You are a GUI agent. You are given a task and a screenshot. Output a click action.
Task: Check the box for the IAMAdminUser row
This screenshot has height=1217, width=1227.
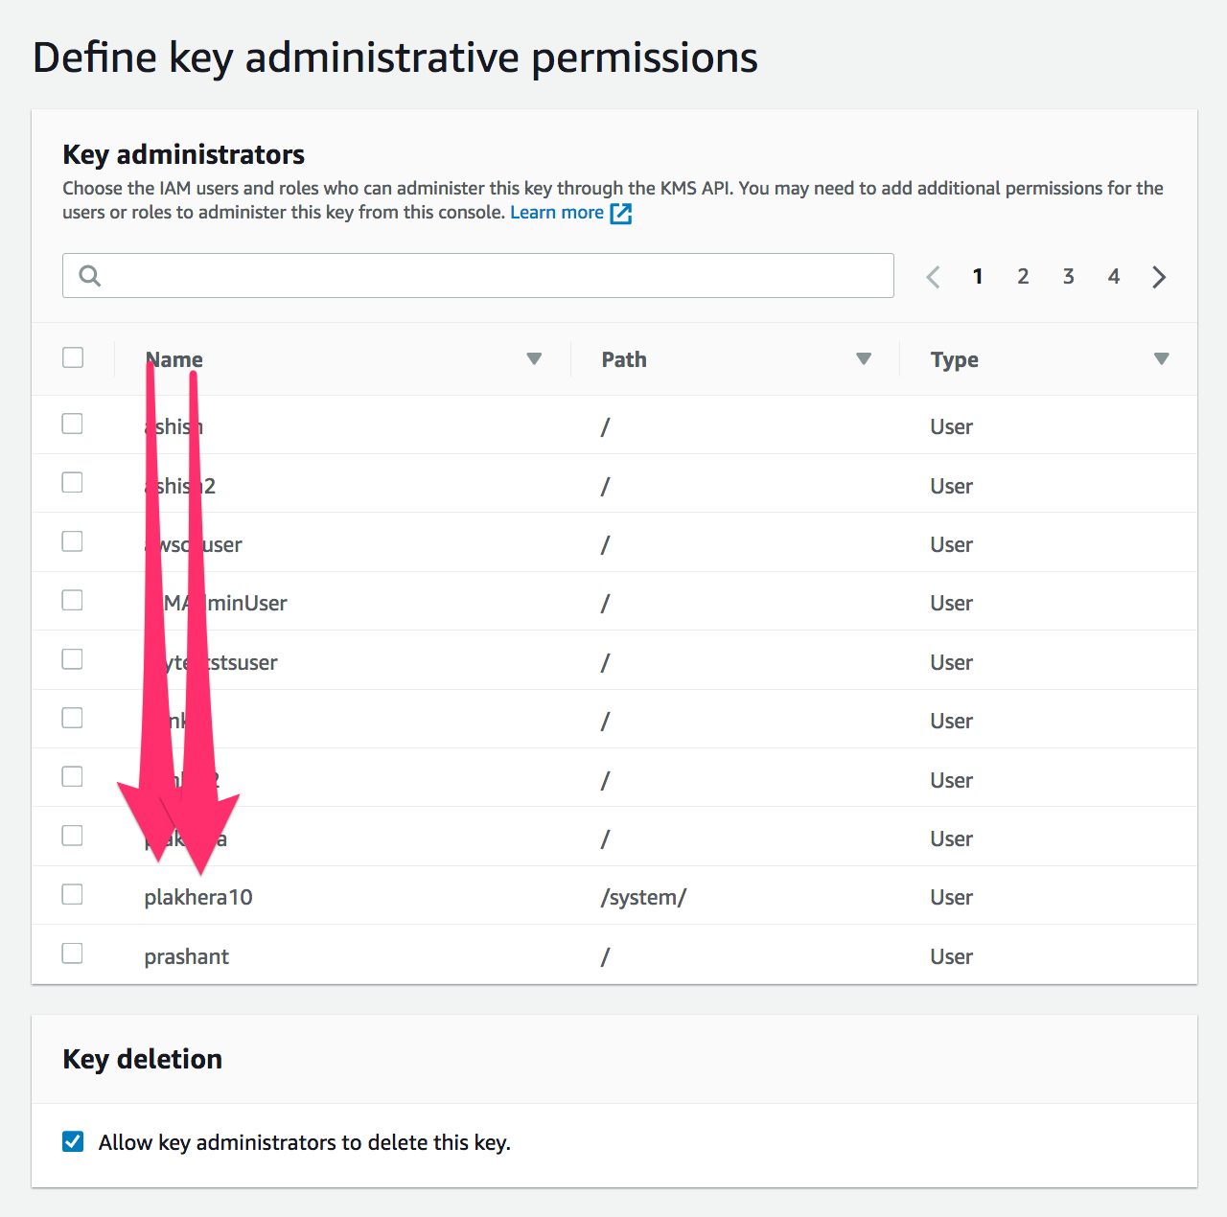[72, 600]
